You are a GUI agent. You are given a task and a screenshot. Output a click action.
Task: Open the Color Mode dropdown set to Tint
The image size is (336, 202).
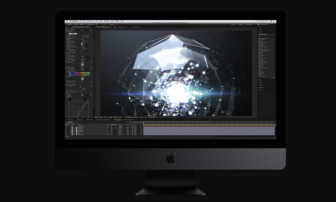pyautogui.click(x=86, y=45)
